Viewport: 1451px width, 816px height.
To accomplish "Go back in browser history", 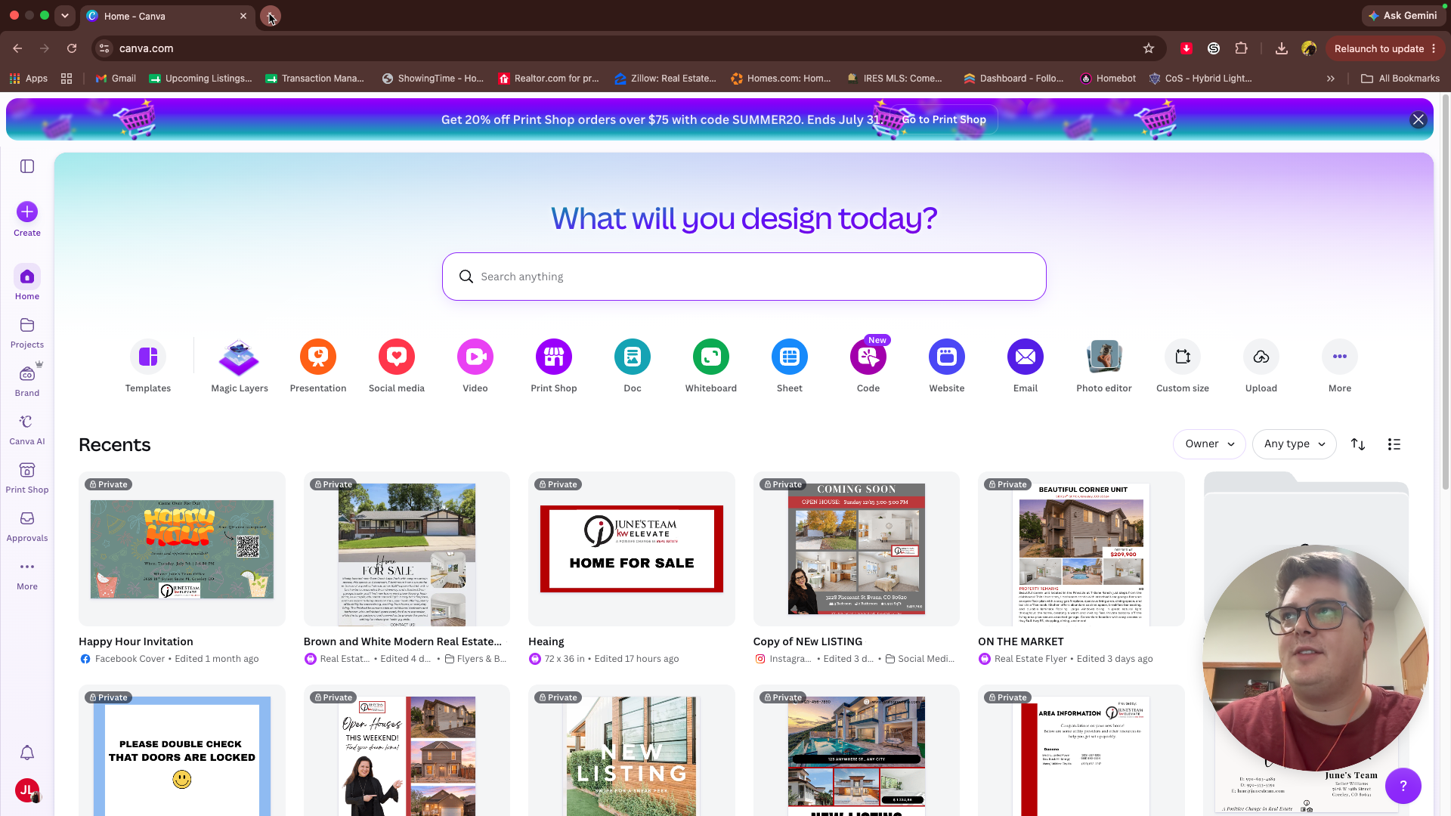I will pyautogui.click(x=17, y=48).
